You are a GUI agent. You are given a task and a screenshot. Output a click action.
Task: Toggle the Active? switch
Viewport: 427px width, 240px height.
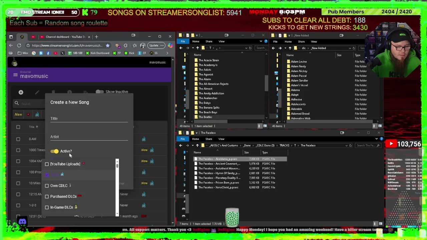click(55, 151)
